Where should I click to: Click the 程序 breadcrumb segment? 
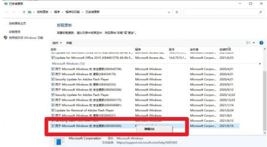tap(57, 12)
